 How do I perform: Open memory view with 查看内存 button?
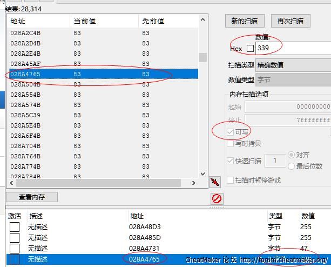tap(32, 197)
